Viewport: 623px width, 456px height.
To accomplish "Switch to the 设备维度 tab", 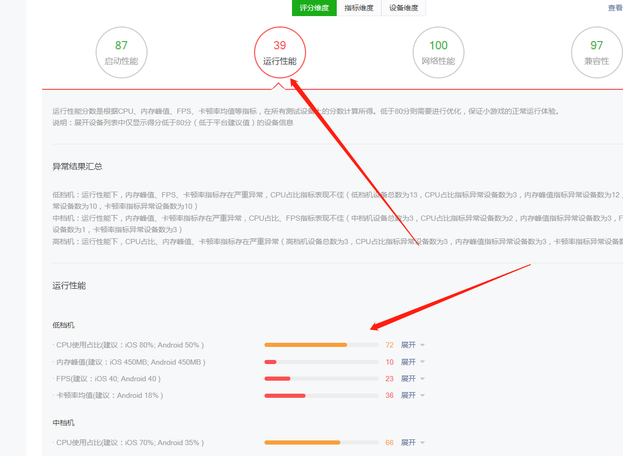I will pos(404,8).
